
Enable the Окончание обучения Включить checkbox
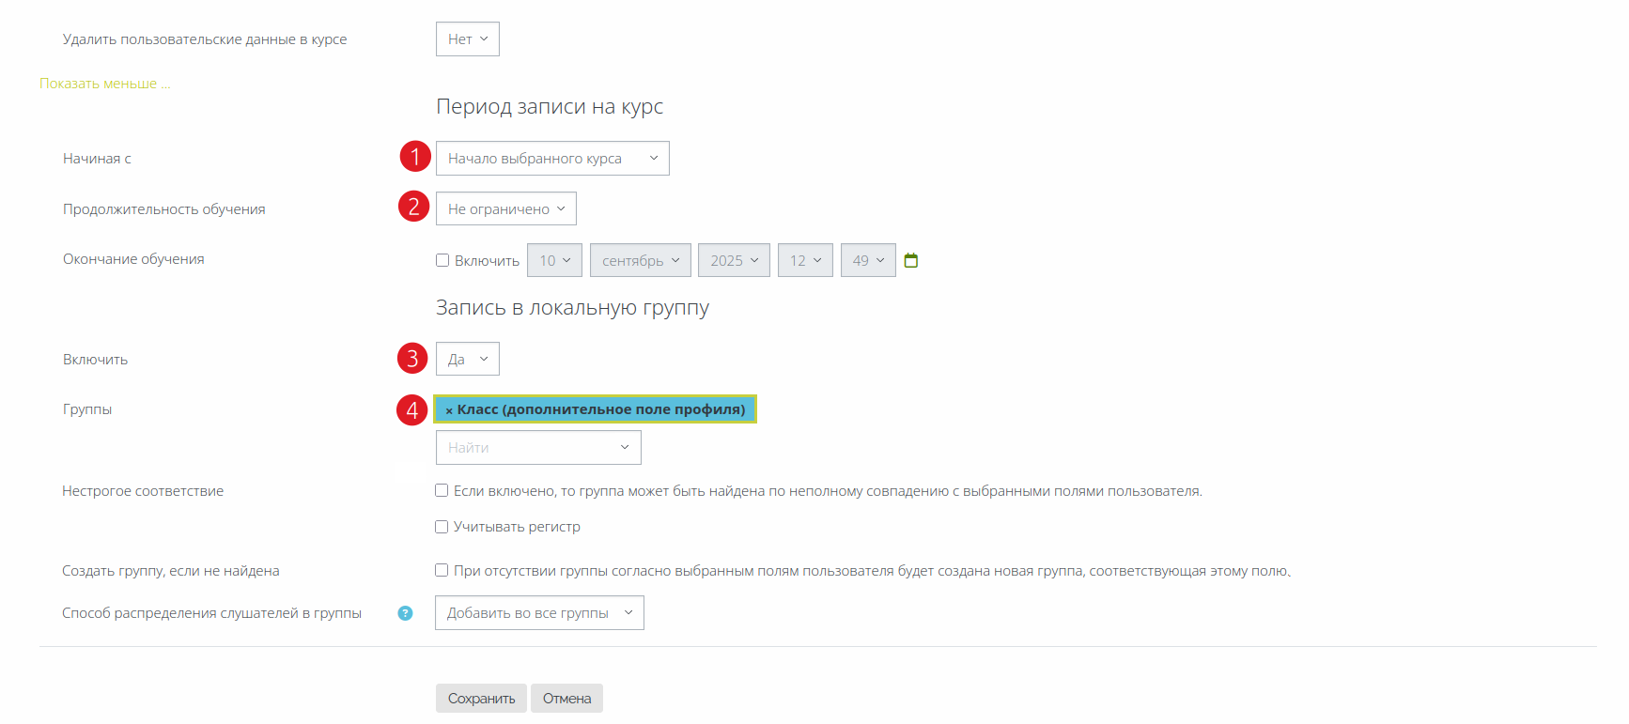point(442,260)
